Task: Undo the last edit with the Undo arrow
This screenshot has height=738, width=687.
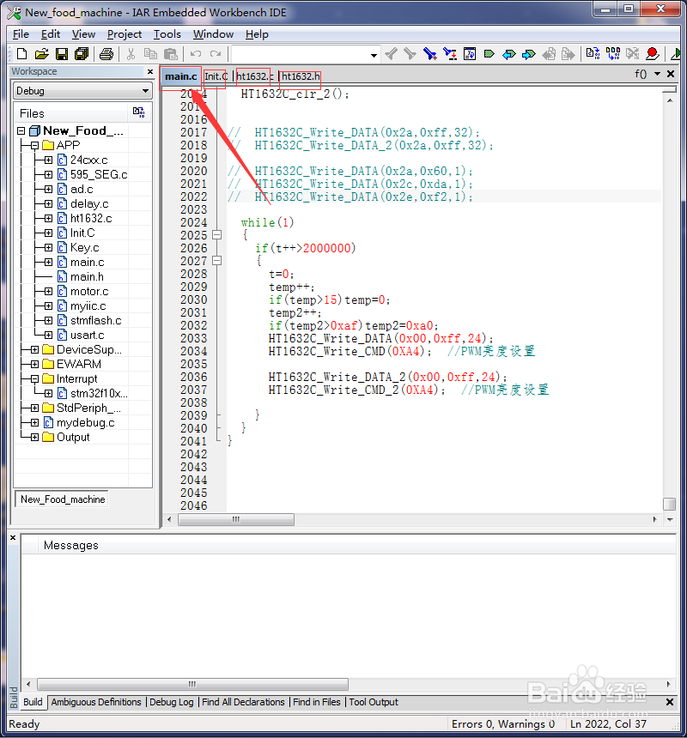Action: [x=196, y=54]
